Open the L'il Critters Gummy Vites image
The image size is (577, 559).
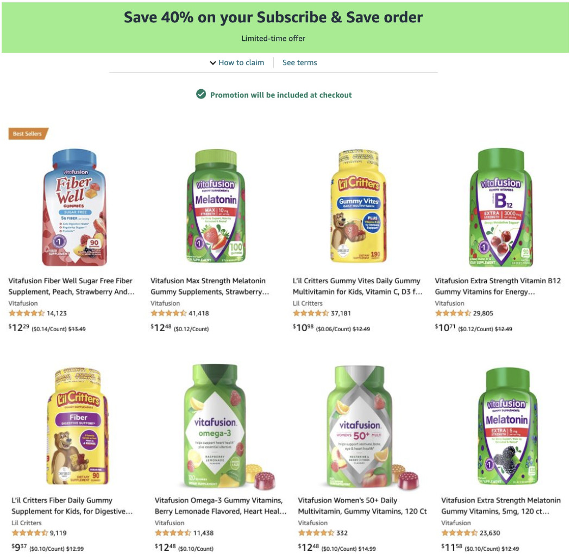pos(359,207)
